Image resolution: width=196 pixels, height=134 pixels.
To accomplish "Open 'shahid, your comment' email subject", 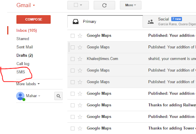I will click(x=172, y=59).
